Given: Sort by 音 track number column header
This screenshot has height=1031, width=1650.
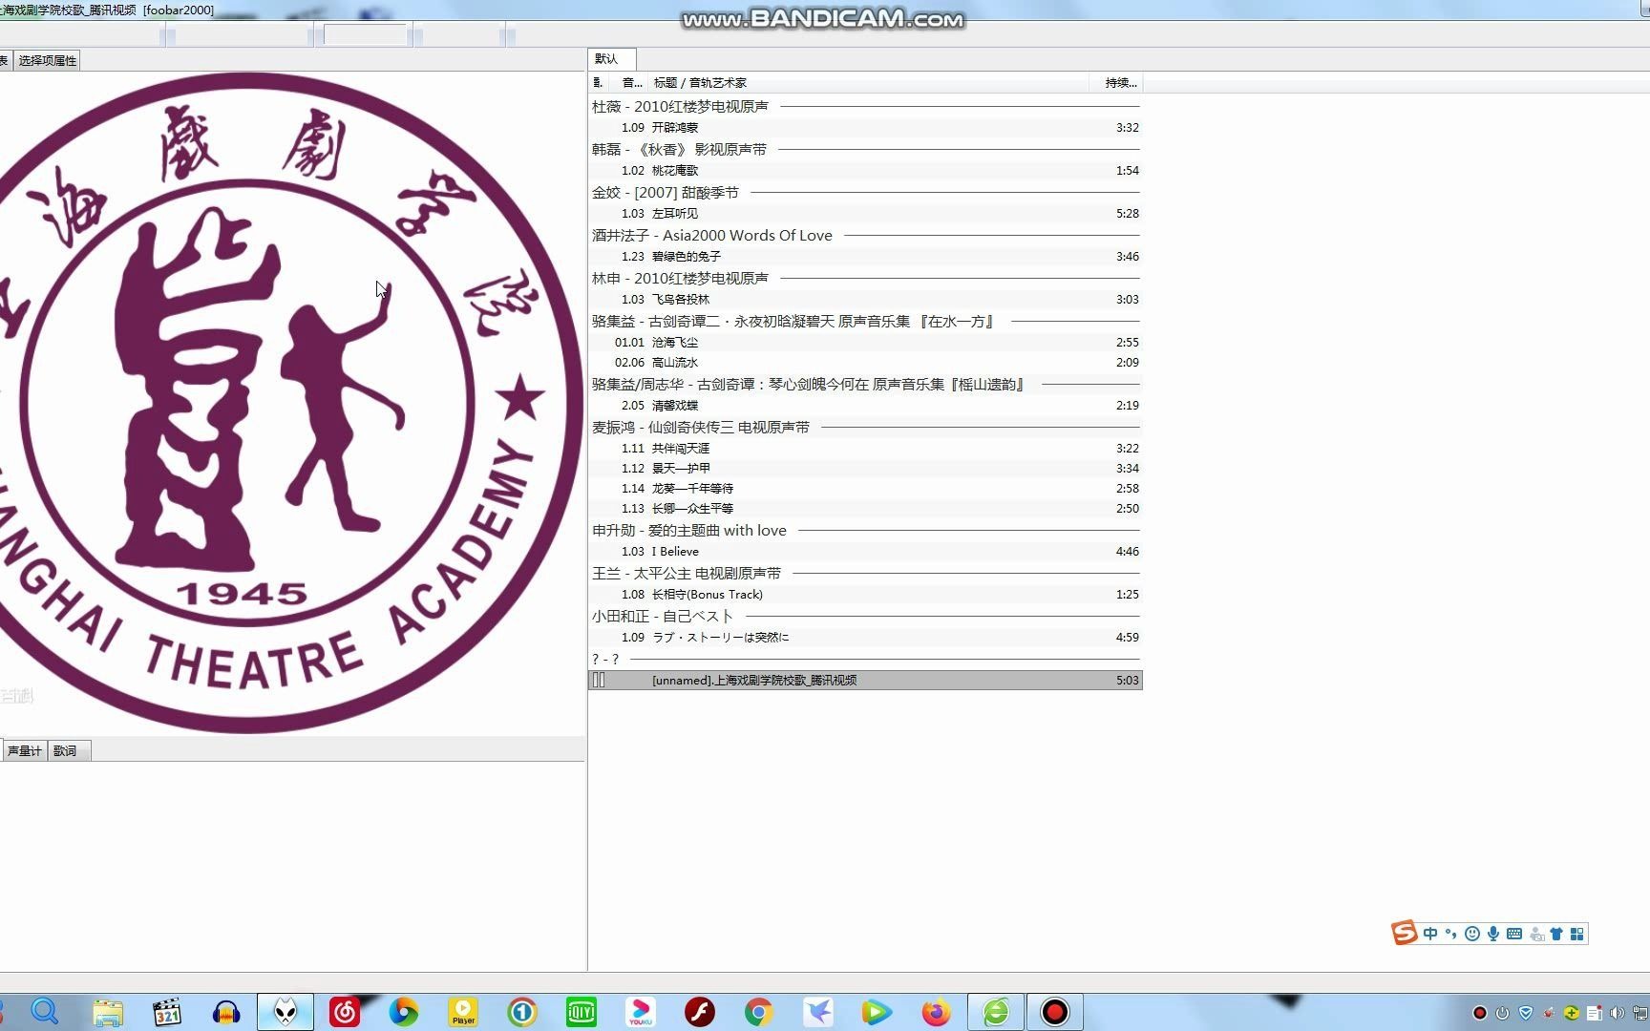Looking at the screenshot, I should [630, 83].
